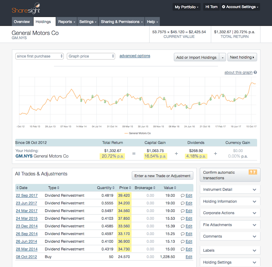Expand the Comments panel
This screenshot has height=267, width=272.
click(230, 236)
